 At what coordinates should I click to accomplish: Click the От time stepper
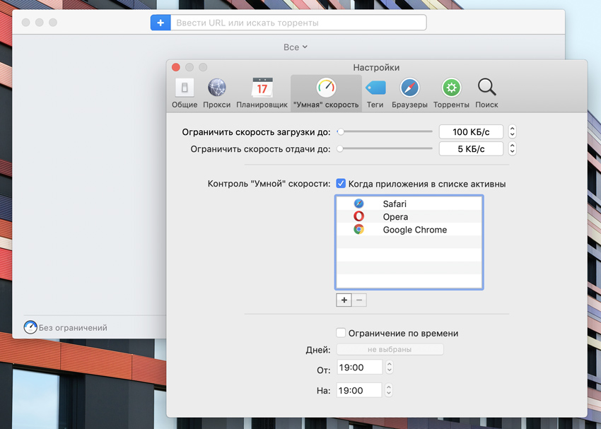[389, 368]
